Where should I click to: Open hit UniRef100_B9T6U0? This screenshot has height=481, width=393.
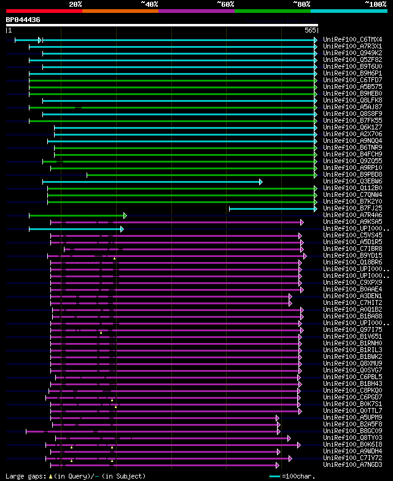352,66
